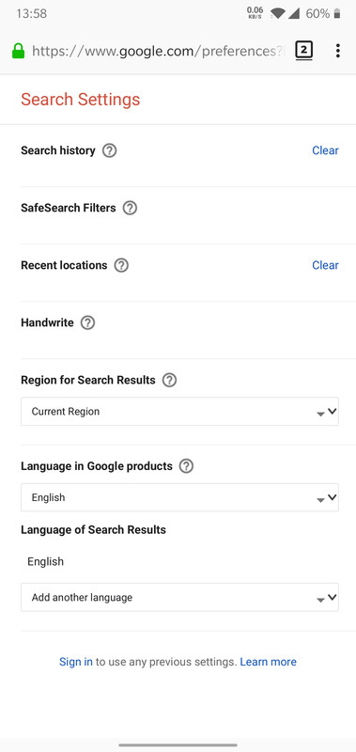356x752 pixels.
Task: Clear recent locations
Action: coord(325,265)
